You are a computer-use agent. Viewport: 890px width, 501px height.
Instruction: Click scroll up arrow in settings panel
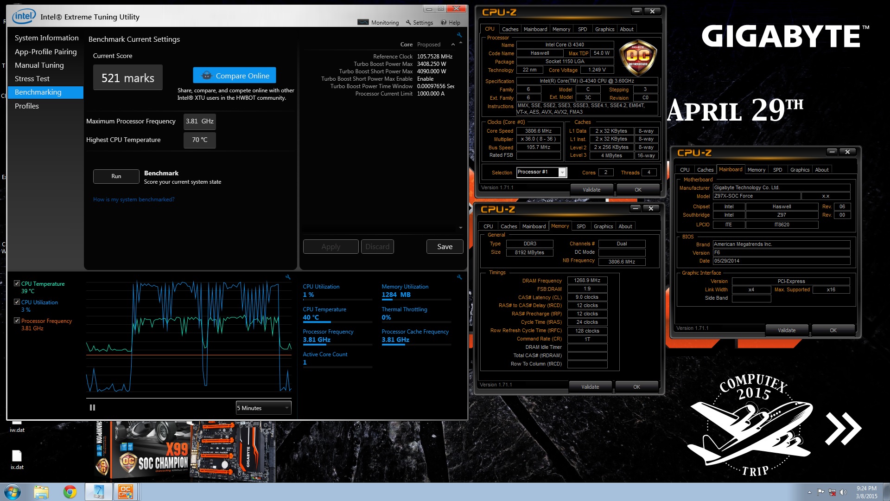pyautogui.click(x=460, y=43)
